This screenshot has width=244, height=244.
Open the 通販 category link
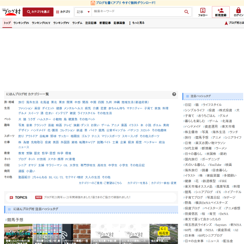coord(21,171)
